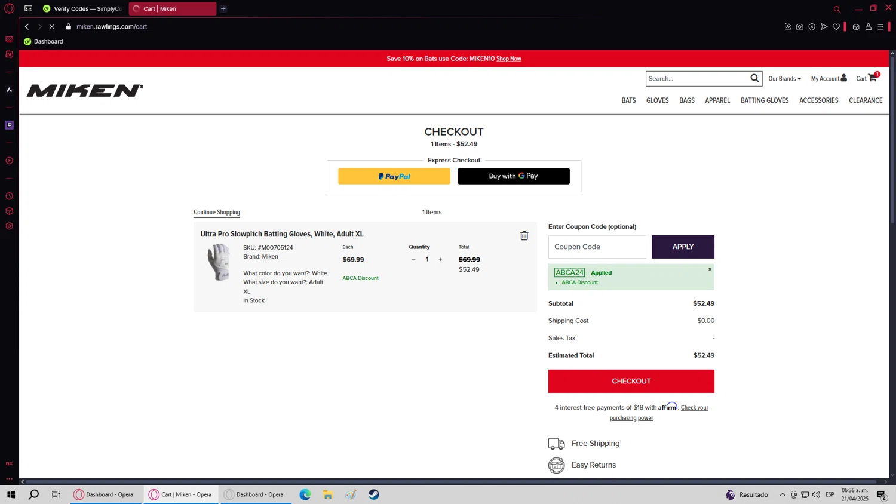Viewport: 896px width, 504px height.
Task: Open Twitch icon in Opera sidebar
Action: click(x=9, y=125)
